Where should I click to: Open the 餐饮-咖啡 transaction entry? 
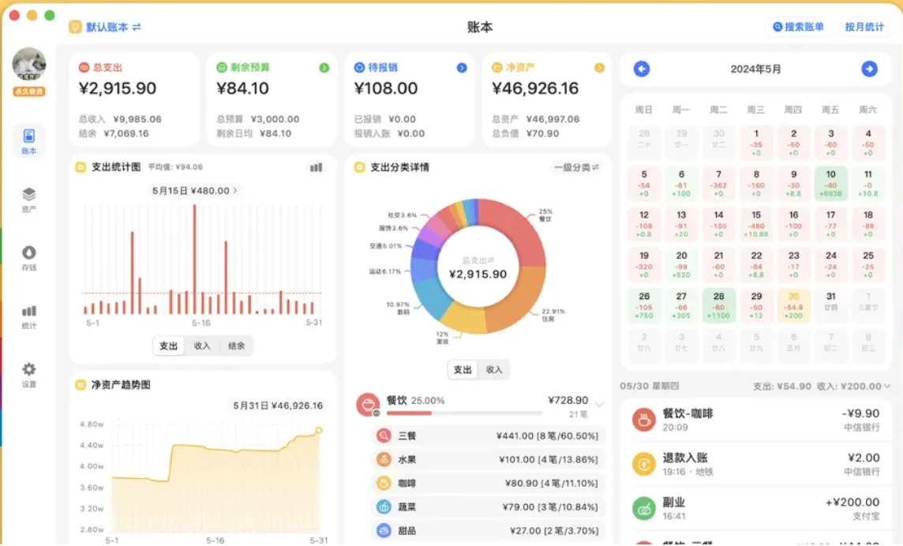pos(755,420)
